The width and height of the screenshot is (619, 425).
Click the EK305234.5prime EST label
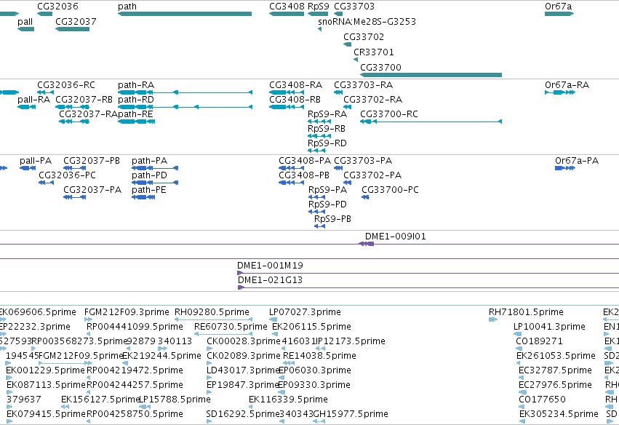(x=559, y=414)
